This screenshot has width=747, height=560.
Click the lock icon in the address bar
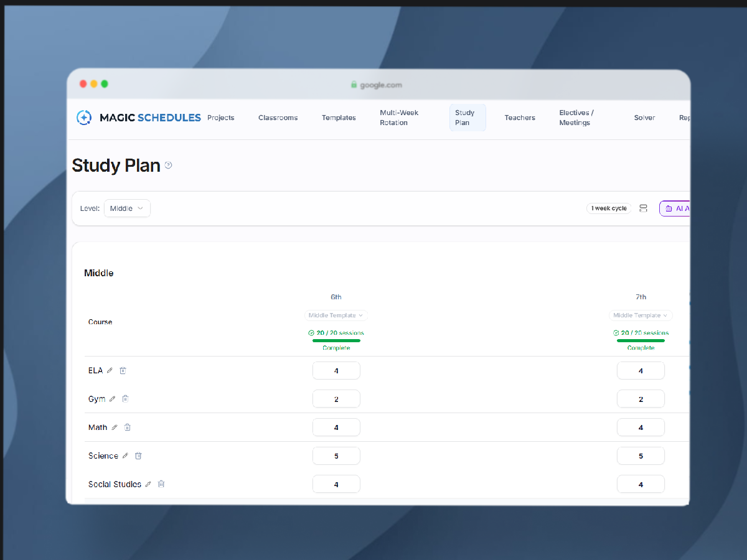coord(354,85)
